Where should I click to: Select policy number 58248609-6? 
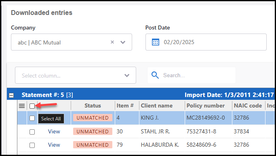pyautogui.click(x=201, y=145)
